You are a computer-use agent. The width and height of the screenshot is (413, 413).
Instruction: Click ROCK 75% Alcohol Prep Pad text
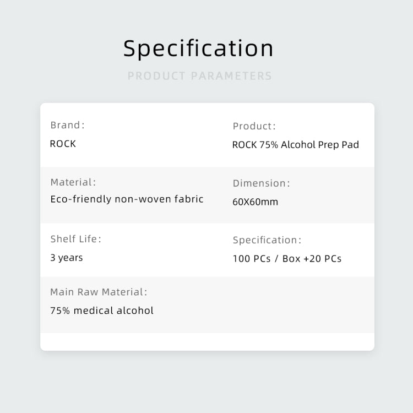(x=296, y=145)
